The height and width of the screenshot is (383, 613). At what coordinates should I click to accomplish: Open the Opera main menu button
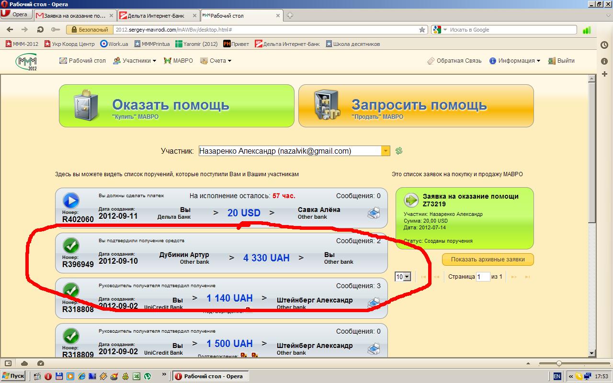pyautogui.click(x=16, y=14)
